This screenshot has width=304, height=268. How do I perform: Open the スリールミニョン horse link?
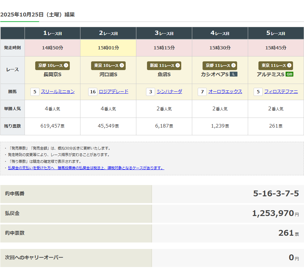58,92
